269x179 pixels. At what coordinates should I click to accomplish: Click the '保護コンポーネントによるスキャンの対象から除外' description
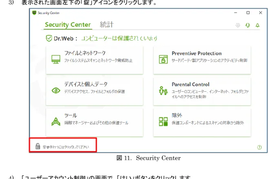208,123
